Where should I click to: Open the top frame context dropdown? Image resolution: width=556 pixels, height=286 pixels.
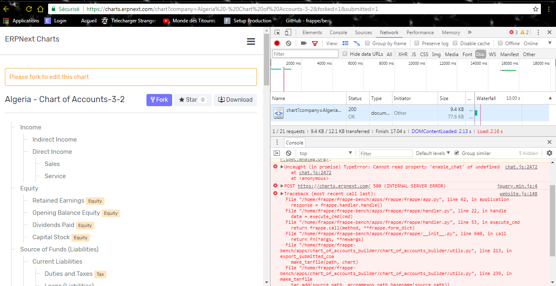326,153
